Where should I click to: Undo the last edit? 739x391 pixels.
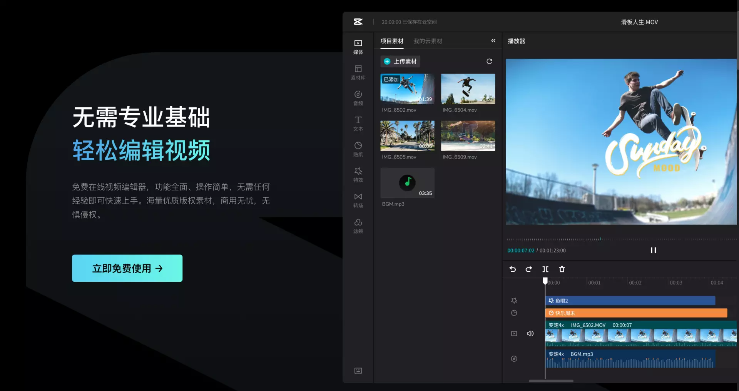click(513, 269)
